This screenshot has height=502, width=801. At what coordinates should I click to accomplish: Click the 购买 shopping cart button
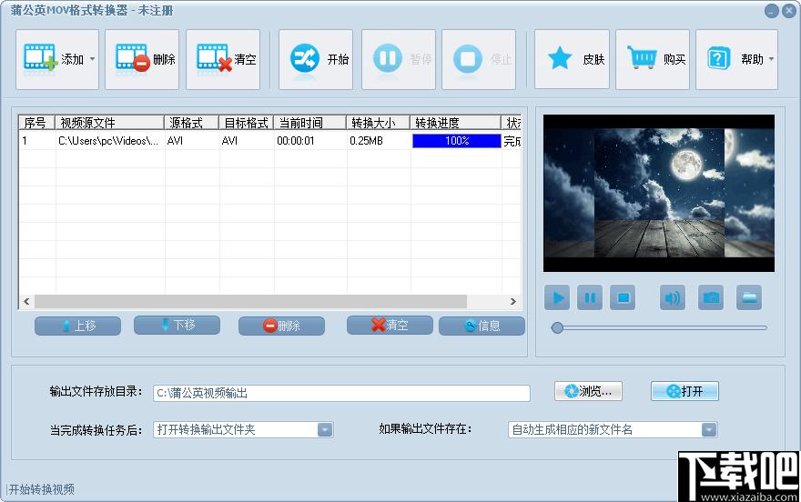(x=653, y=59)
